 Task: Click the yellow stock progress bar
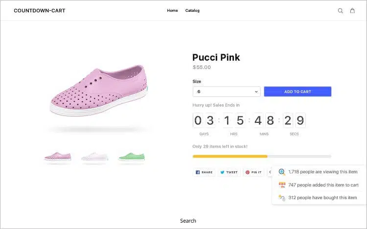230,156
